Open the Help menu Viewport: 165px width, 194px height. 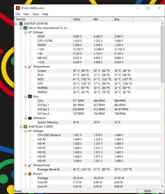pos(45,14)
